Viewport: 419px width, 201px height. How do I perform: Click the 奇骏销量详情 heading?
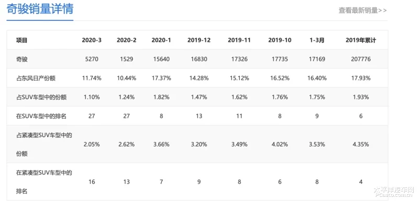point(40,9)
